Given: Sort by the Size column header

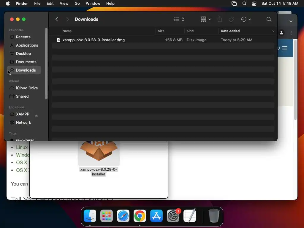Looking at the screenshot, I should click(161, 31).
